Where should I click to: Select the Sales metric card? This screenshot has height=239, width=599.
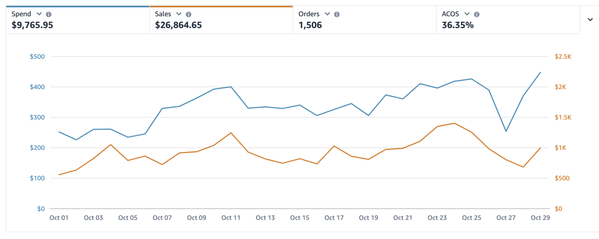tap(221, 20)
